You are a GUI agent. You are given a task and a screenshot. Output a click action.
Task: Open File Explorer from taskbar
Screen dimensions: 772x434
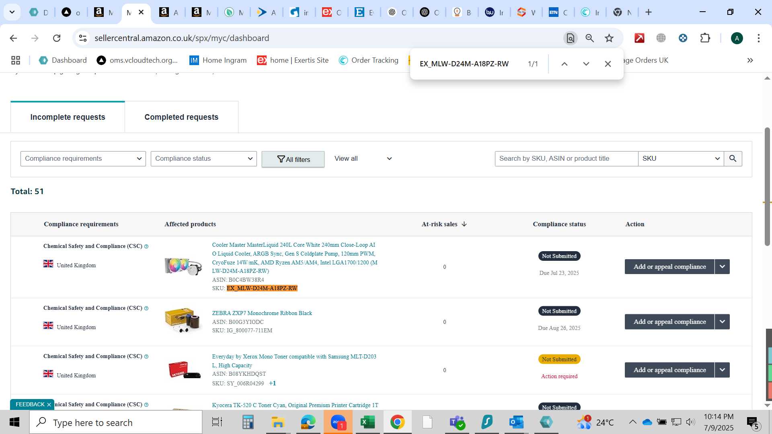(277, 422)
